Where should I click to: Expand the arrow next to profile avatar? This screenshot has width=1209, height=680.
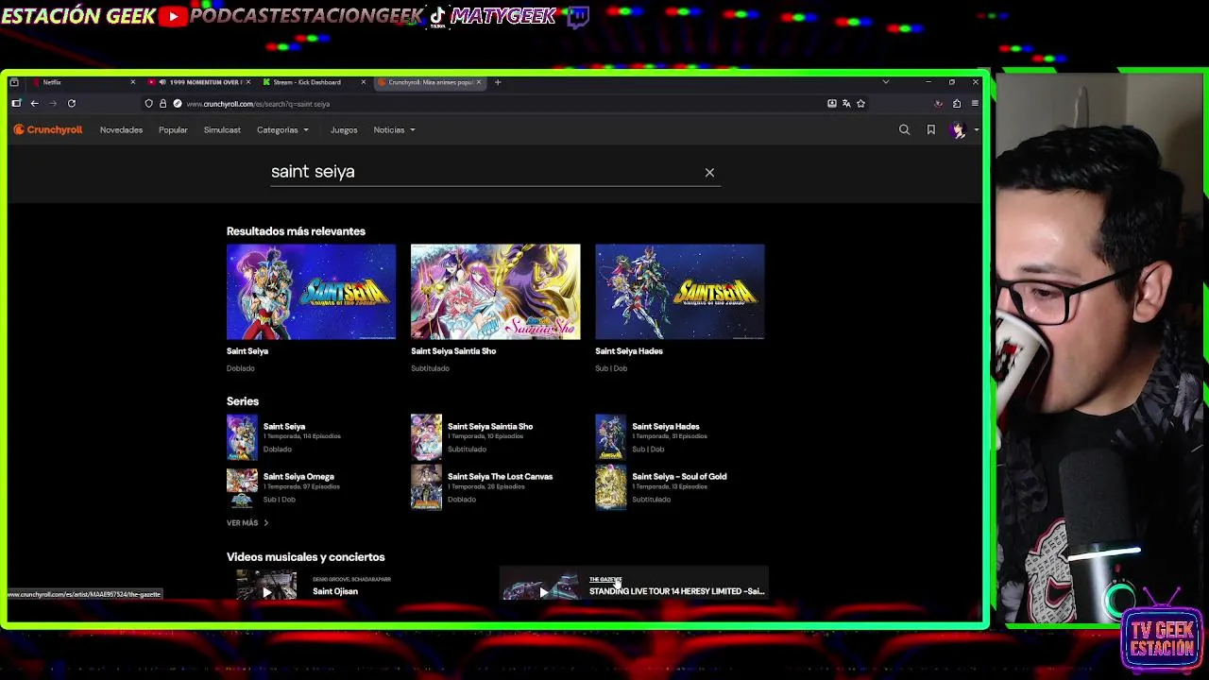coord(976,130)
